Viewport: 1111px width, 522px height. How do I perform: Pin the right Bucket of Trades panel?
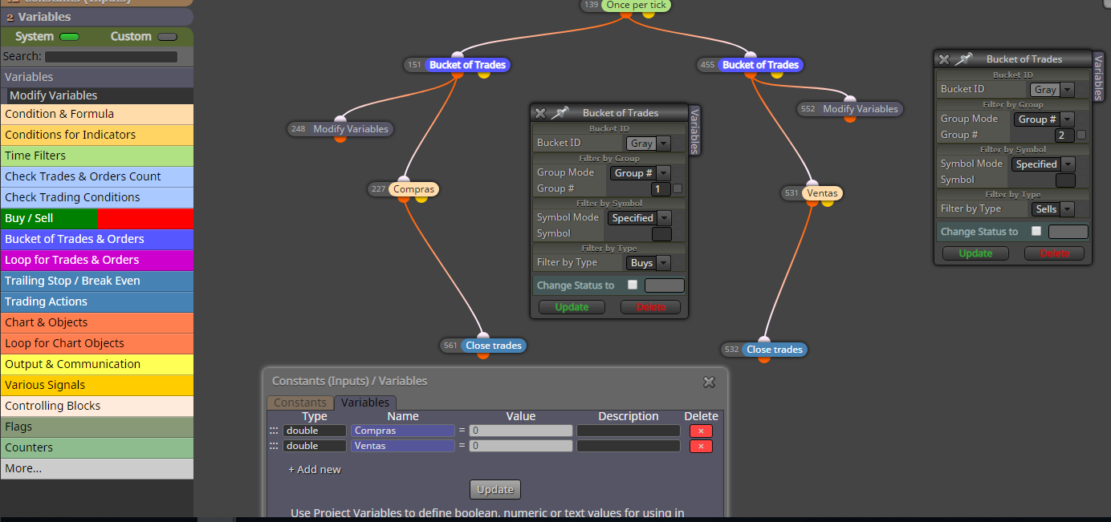click(x=963, y=59)
